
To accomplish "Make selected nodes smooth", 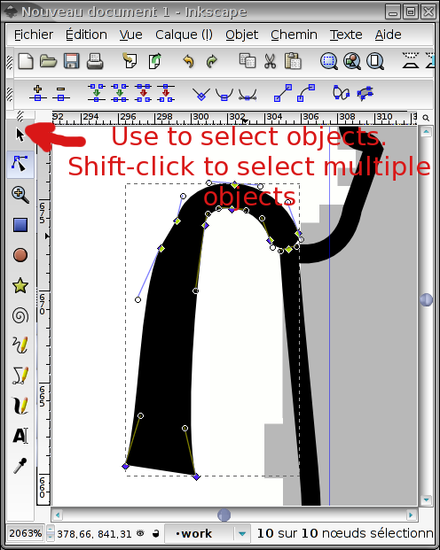I will [x=224, y=94].
